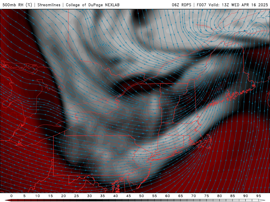The image size is (270, 202).
Task: Click the "90" value on the humidity scale
Action: [246, 196]
